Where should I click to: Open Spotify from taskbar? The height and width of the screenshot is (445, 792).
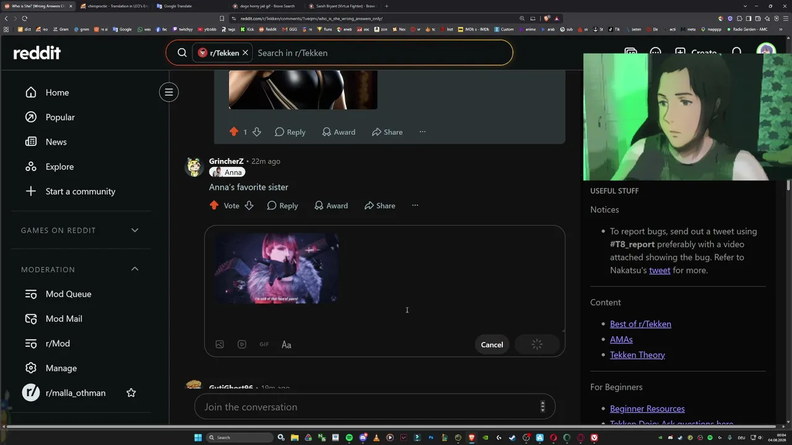(349, 438)
